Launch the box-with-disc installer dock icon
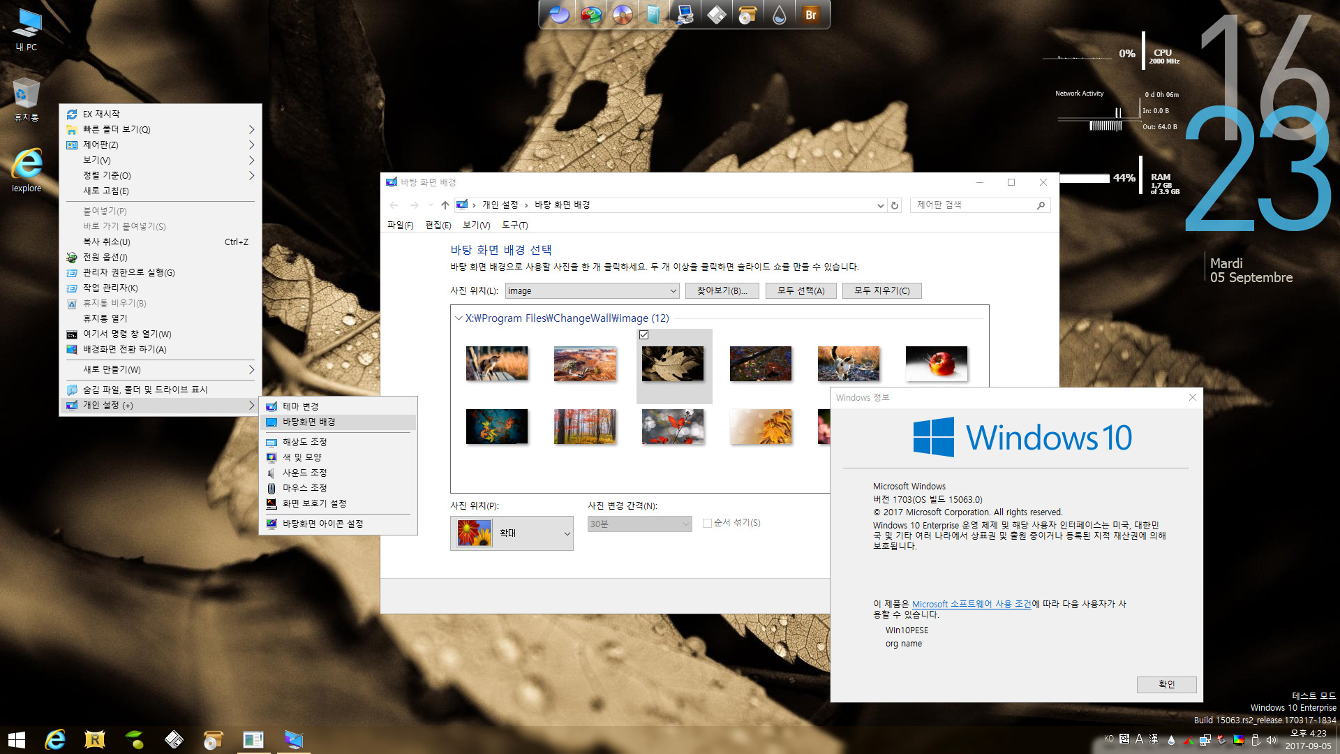This screenshot has height=754, width=1340. point(747,15)
